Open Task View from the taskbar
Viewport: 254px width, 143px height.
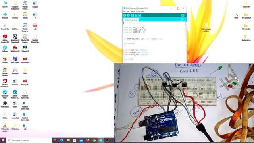pyautogui.click(x=55, y=140)
